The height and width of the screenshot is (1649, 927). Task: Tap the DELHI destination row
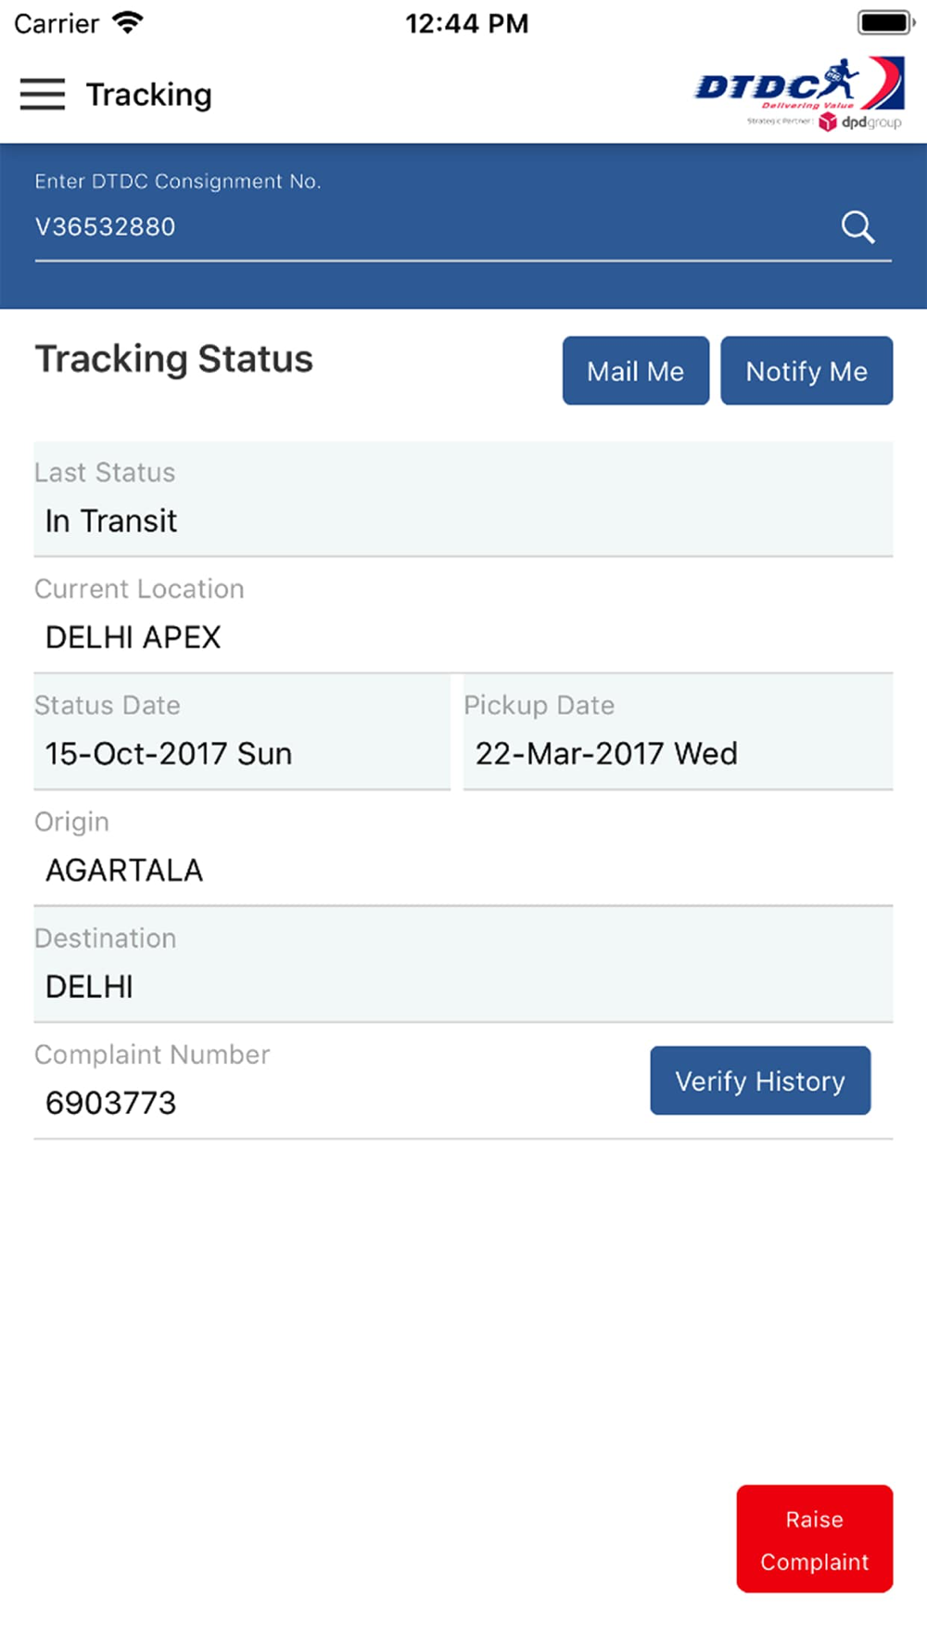click(463, 965)
